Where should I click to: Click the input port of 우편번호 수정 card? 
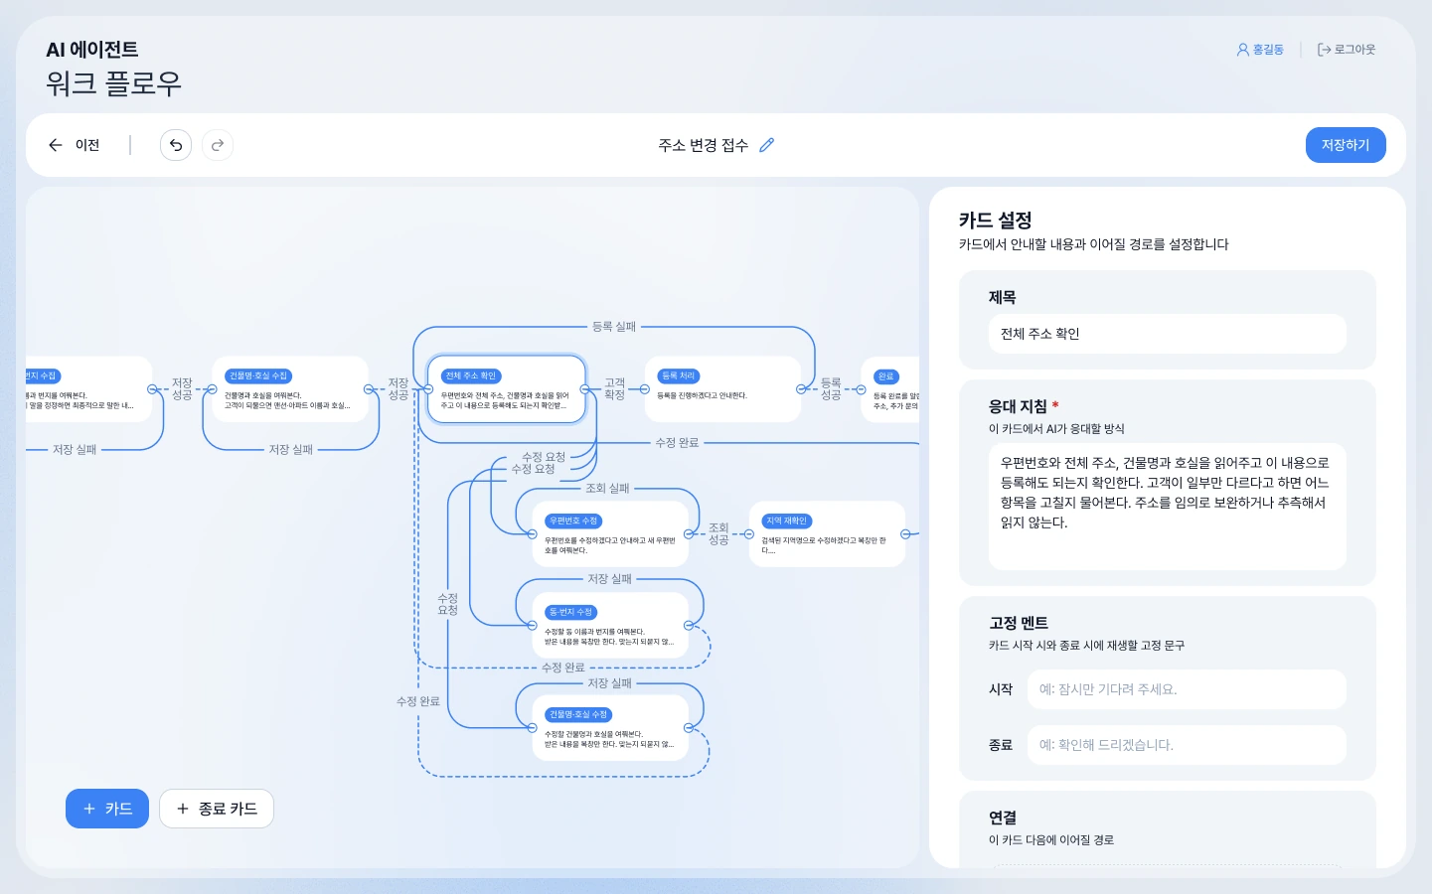[x=533, y=534]
